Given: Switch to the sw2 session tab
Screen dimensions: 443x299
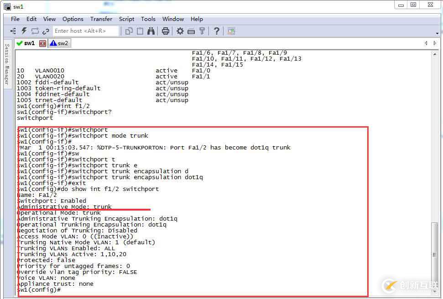Looking at the screenshot, I should [x=59, y=43].
